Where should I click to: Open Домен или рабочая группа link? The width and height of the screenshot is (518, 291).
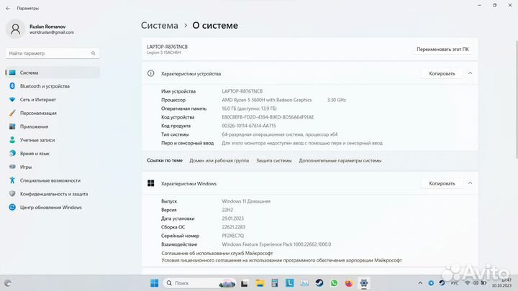[219, 161]
